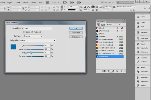Open the Tabelle menu
Screen dimensions: 151x100
click(x=17, y=2)
